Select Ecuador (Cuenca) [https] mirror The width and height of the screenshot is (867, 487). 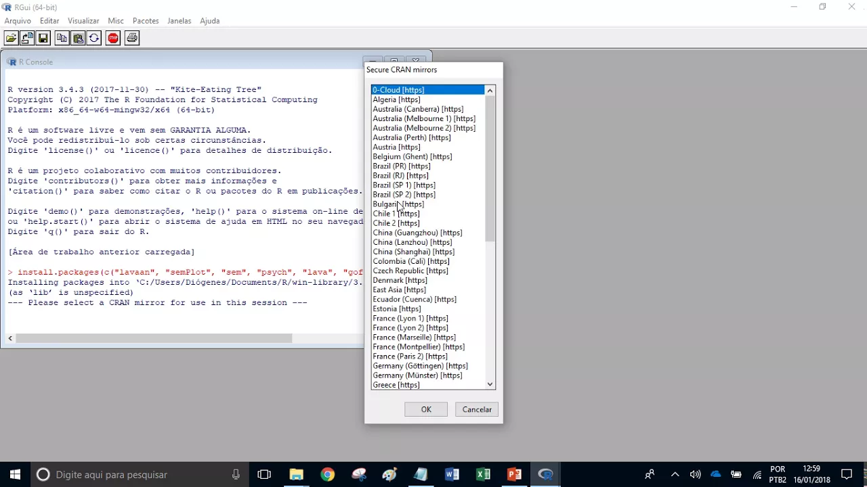tap(427, 299)
